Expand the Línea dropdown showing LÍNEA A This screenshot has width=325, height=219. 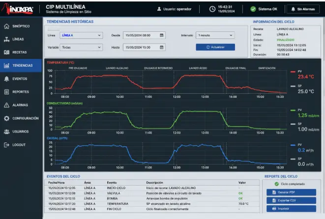(81, 35)
